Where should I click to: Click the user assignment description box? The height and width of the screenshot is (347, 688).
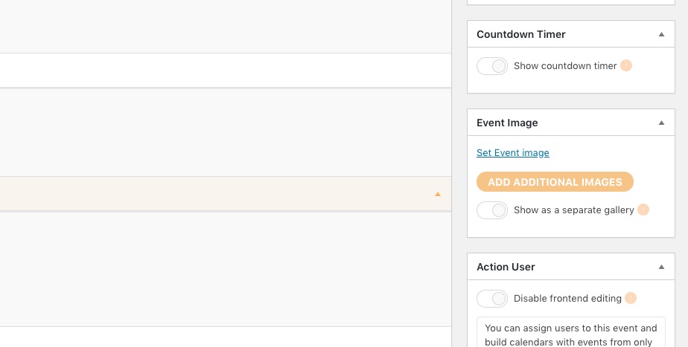(571, 334)
